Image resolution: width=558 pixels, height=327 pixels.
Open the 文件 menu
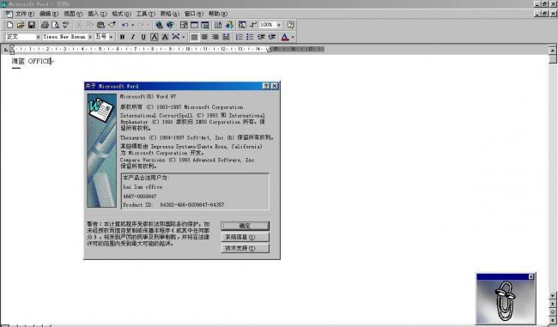pos(25,14)
